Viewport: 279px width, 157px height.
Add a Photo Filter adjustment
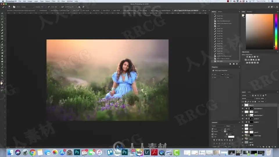[x=253, y=60]
